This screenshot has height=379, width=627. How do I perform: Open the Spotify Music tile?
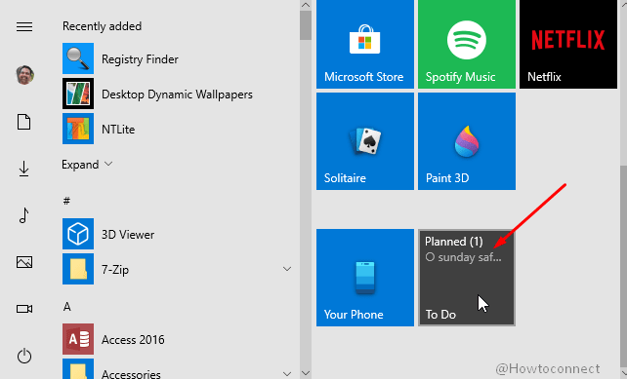467,44
